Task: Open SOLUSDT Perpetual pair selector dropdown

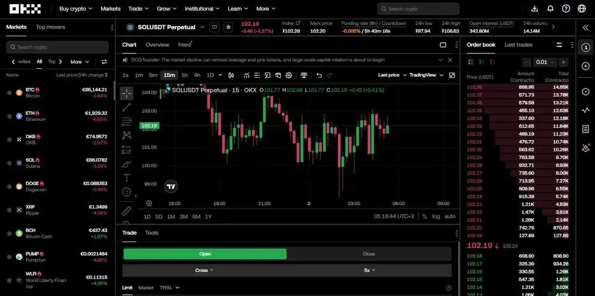Action: 202,27
